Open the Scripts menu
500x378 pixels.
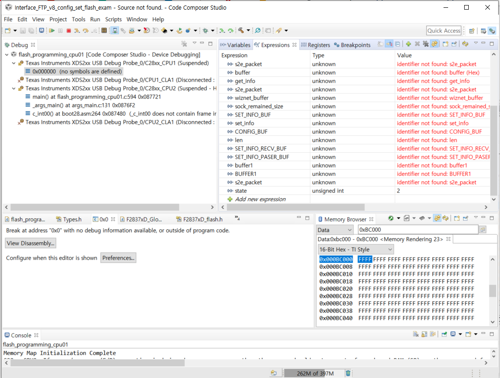click(113, 19)
